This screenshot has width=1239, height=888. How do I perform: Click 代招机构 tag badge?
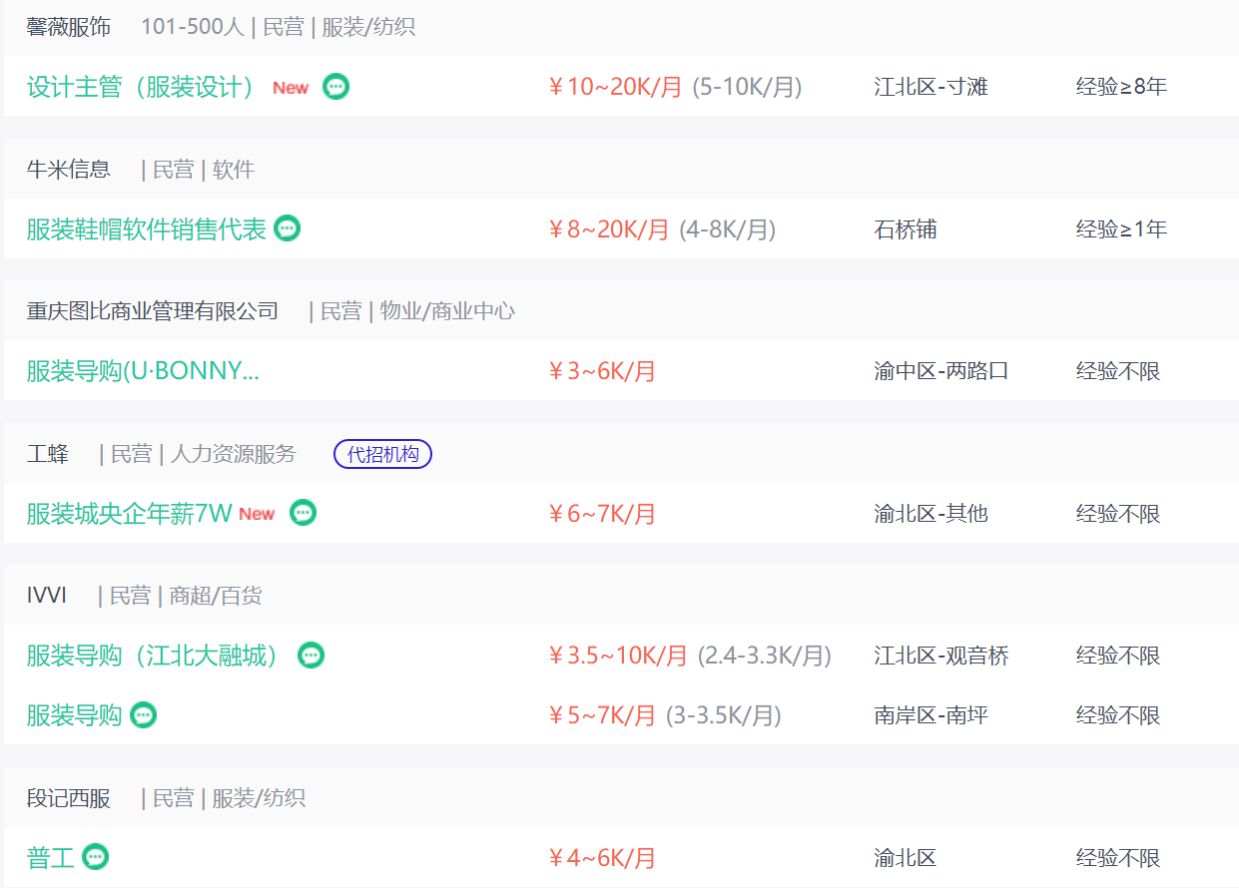tap(382, 455)
